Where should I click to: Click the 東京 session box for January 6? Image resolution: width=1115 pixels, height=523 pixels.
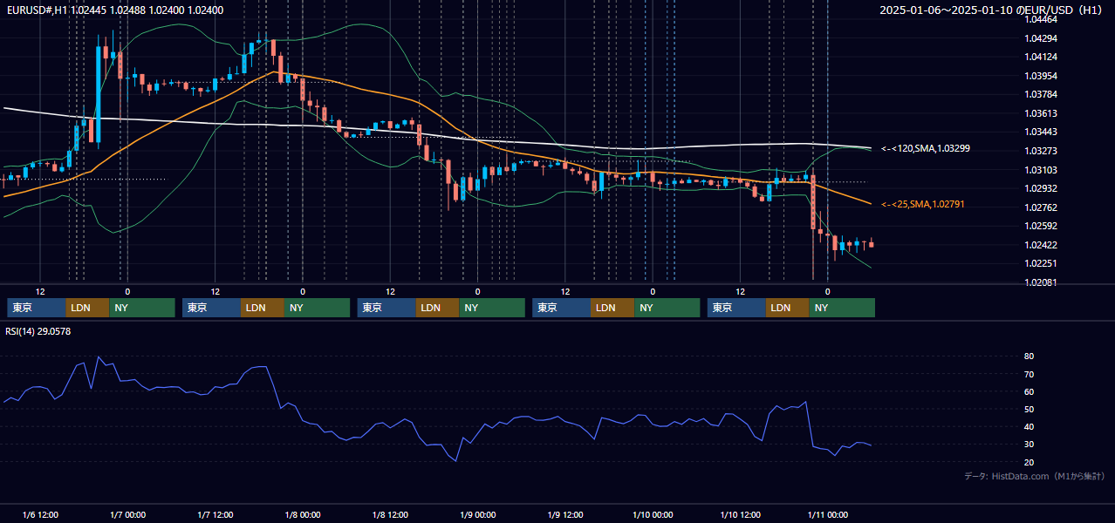tap(37, 308)
